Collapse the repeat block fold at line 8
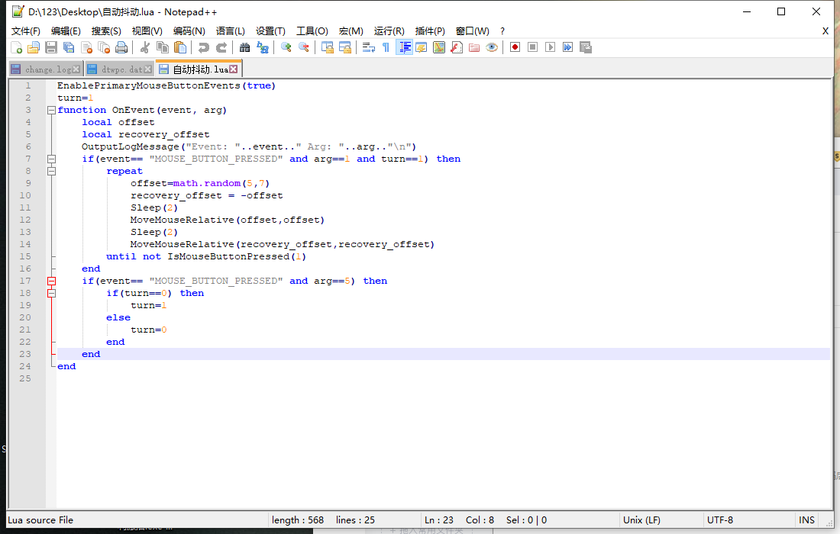 pyautogui.click(x=51, y=171)
